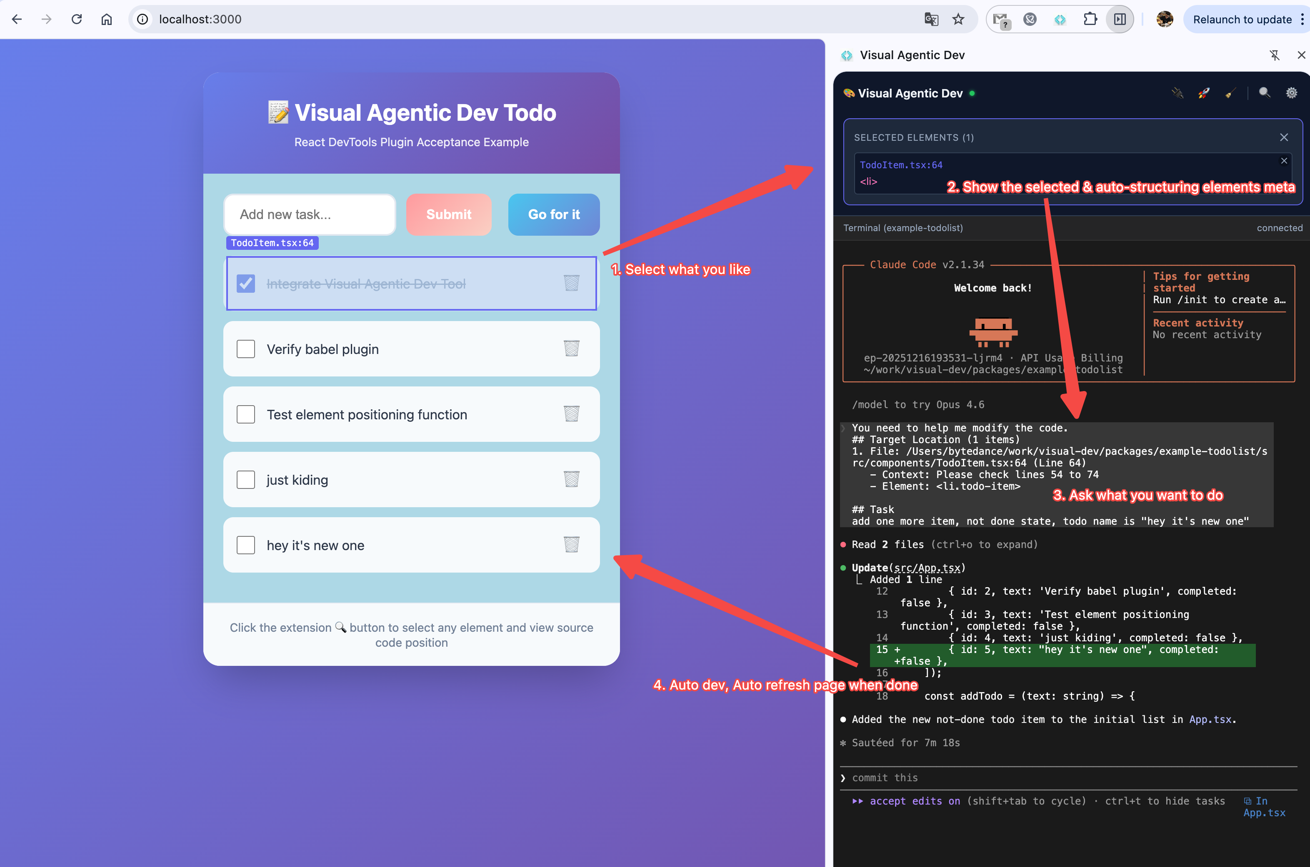Image resolution: width=1310 pixels, height=867 pixels.
Task: Activate the magnifier element selector icon
Action: (1265, 93)
